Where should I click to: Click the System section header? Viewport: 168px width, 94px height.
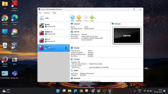[x=76, y=32]
